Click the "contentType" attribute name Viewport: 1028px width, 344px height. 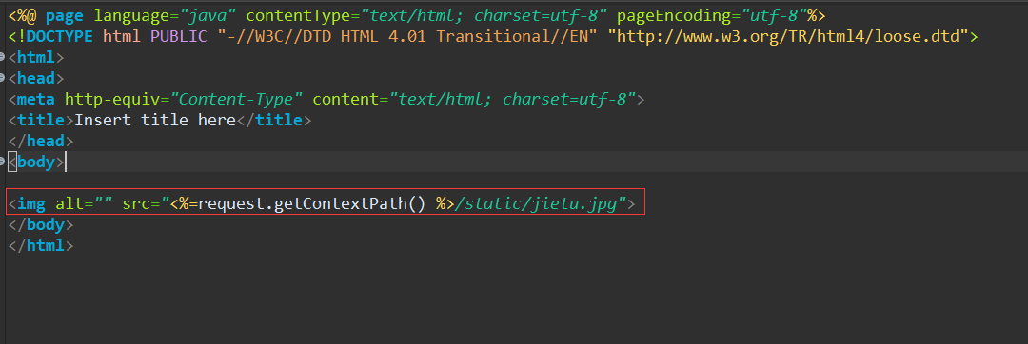click(x=297, y=15)
